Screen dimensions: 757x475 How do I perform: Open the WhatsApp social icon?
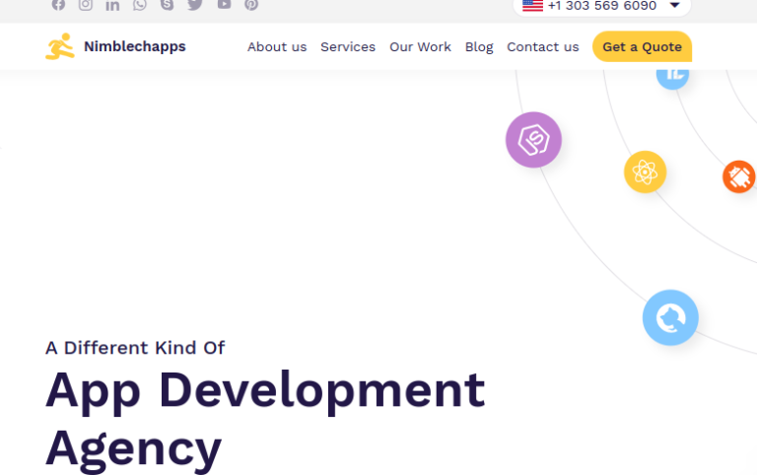click(140, 4)
